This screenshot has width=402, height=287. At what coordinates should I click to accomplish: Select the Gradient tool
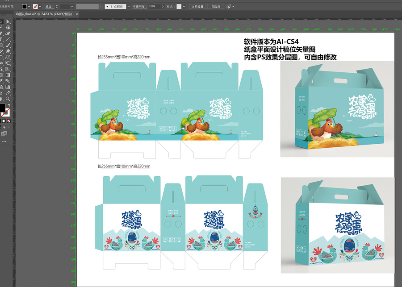point(8,75)
